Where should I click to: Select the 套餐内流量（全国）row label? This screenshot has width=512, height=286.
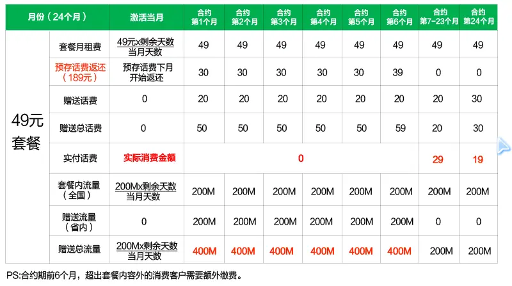coord(80,191)
